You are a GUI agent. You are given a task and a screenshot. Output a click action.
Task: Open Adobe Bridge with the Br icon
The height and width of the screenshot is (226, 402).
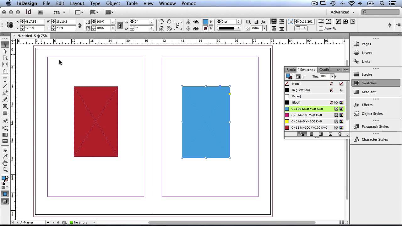[40, 12]
